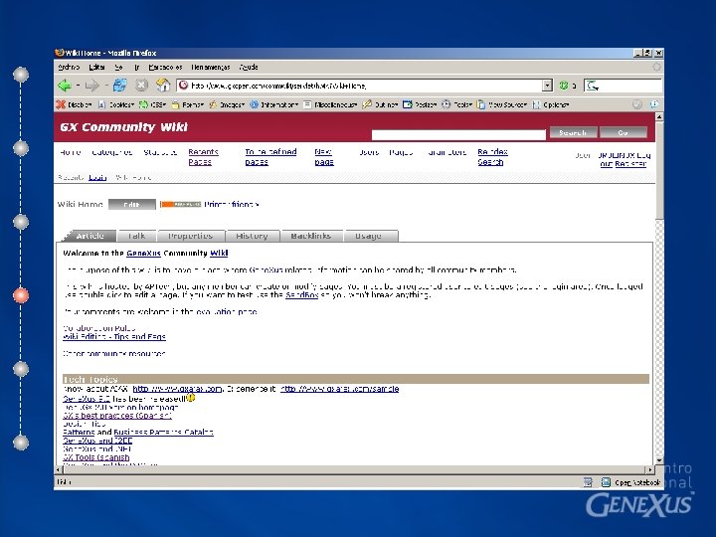Follow the Recents Pages link
This screenshot has height=537, width=716.
(x=203, y=157)
